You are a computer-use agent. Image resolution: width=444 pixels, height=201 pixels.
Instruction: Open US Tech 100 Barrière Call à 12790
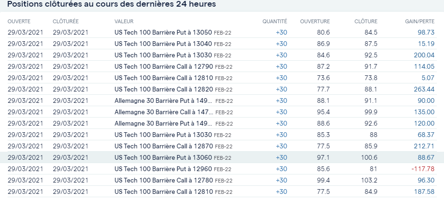[x=164, y=66]
